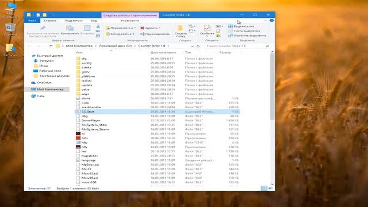Switch to Details view icon in status bar
Screen dimensions: 368x207
click(264, 188)
